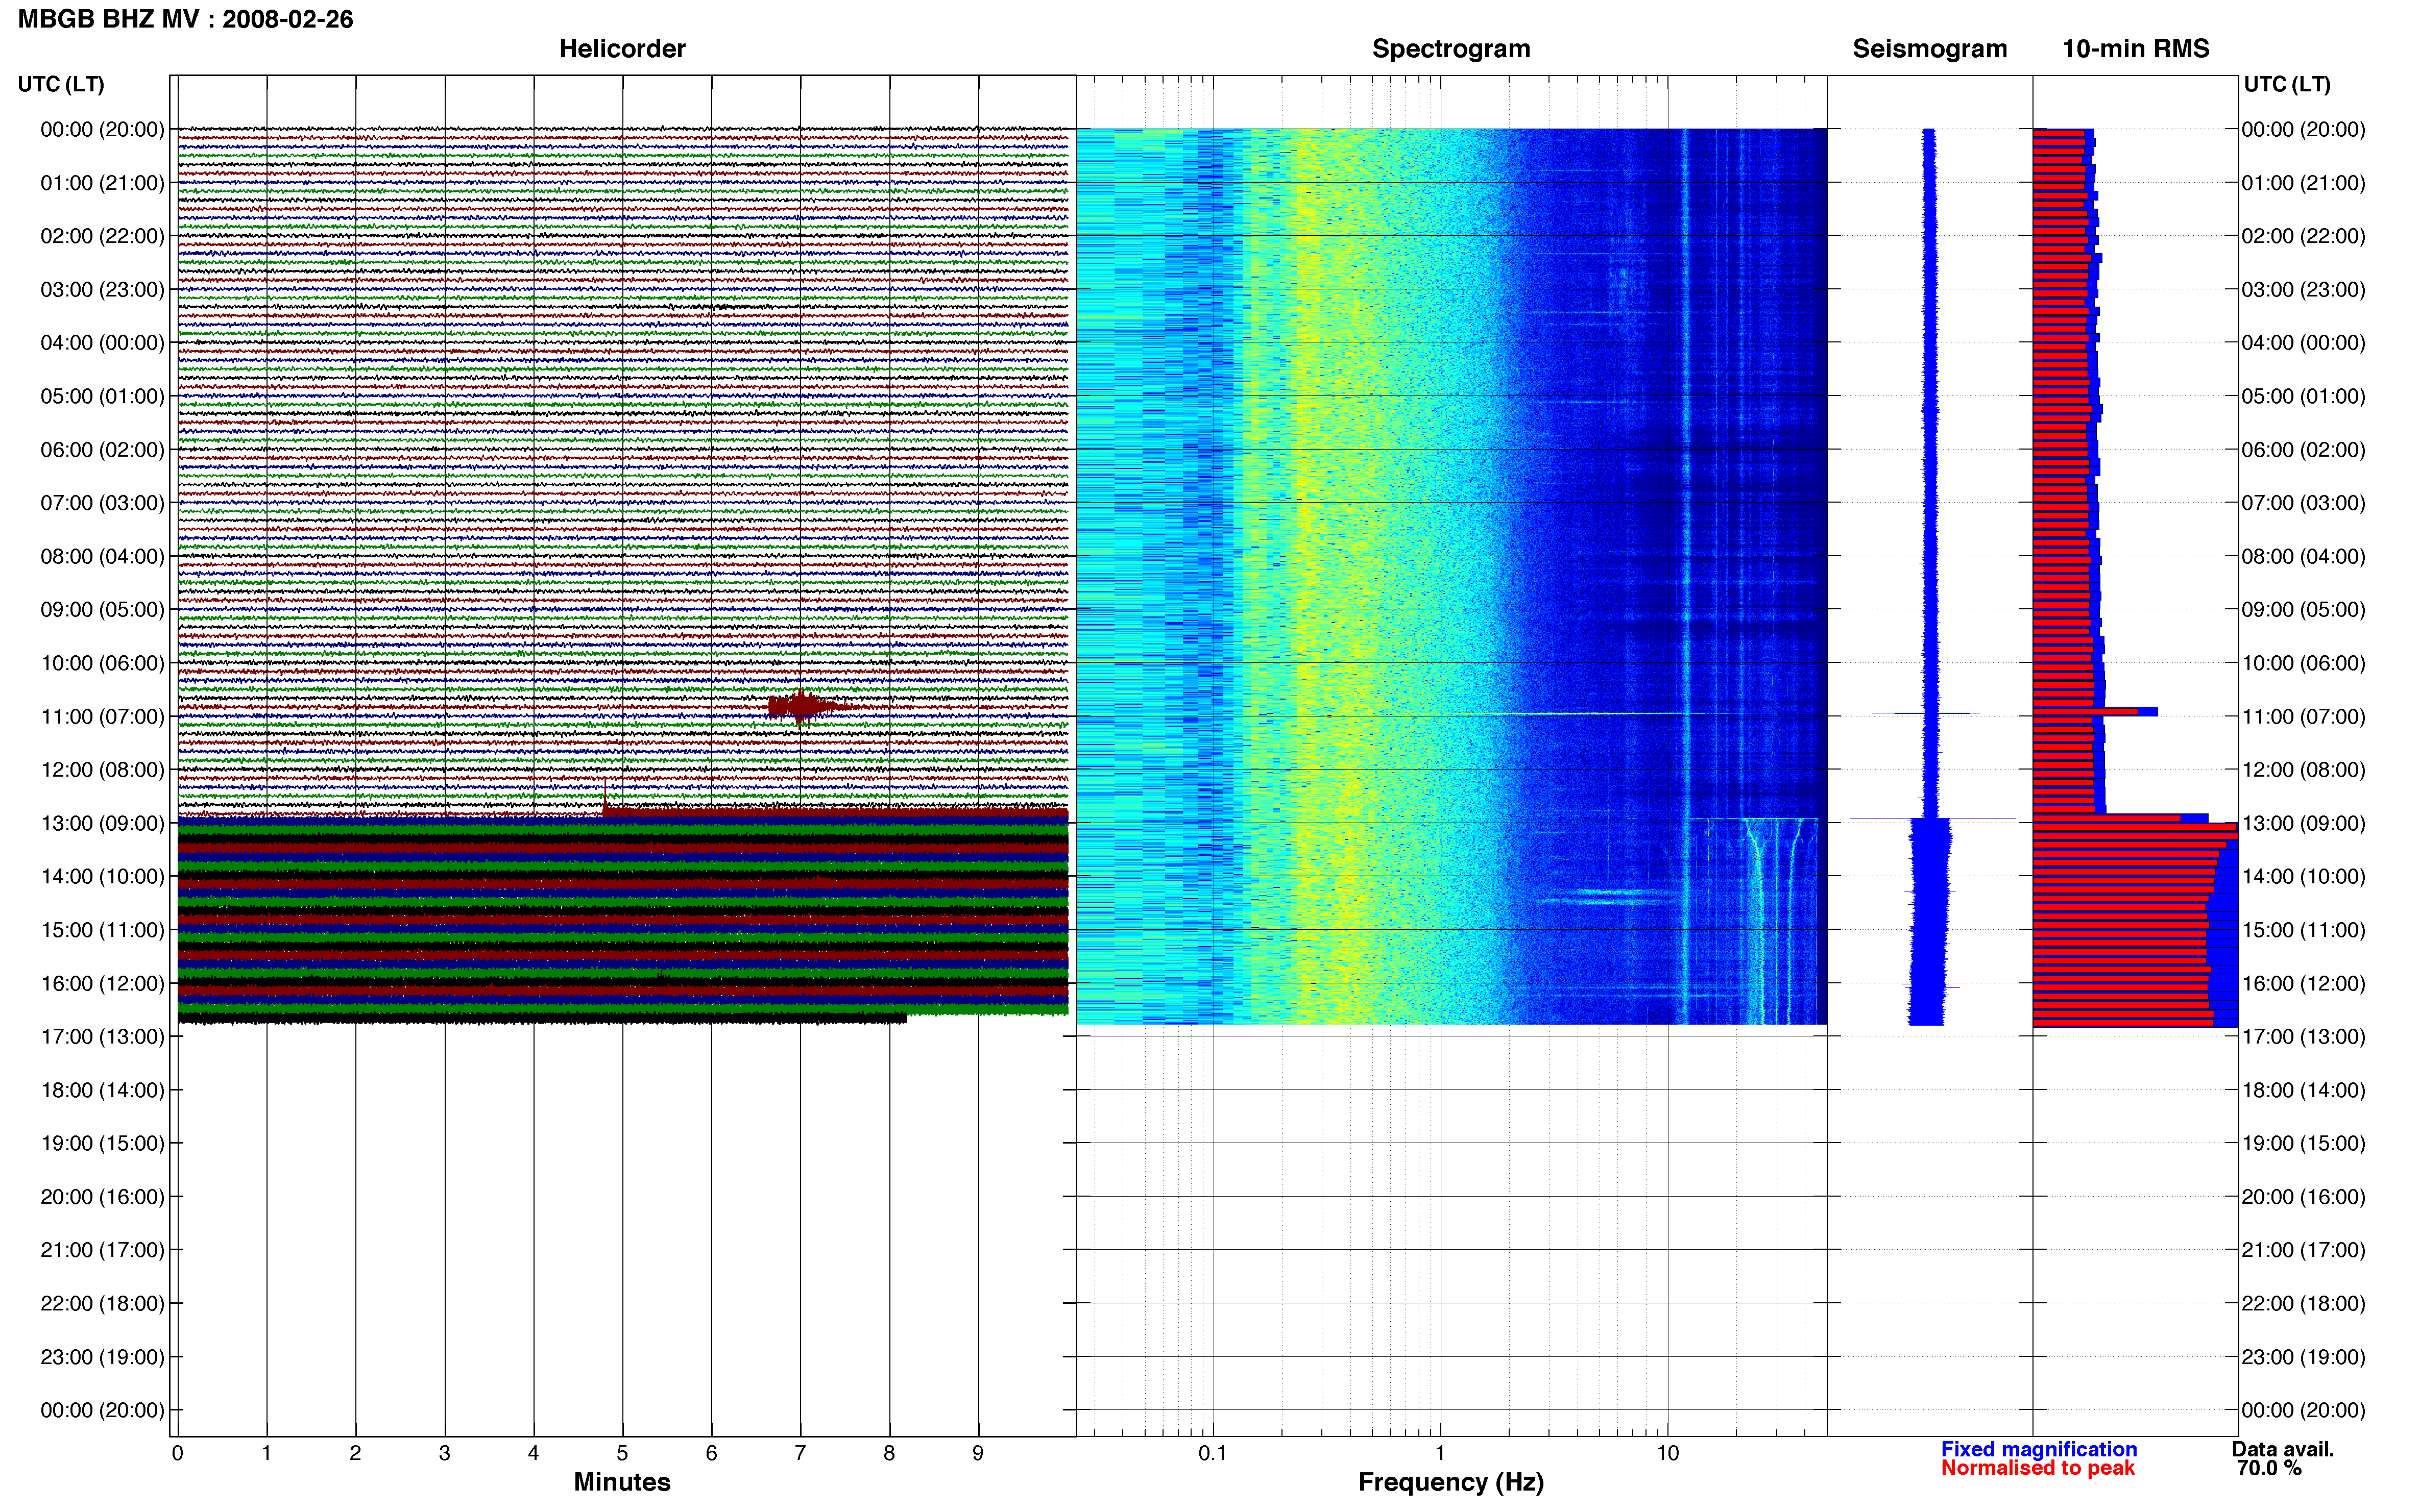Click frequency tick label '1' on spectrogram

(x=1440, y=1453)
